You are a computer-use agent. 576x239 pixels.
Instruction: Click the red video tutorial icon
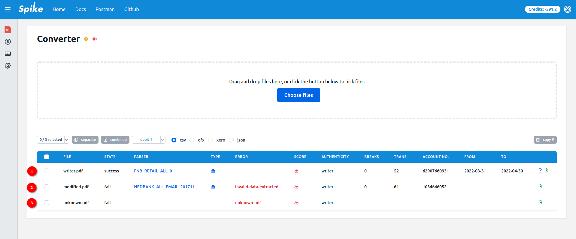(95, 39)
